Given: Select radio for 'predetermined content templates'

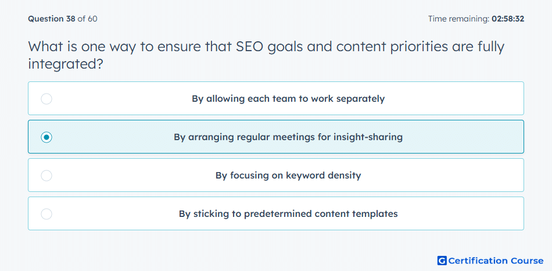Looking at the screenshot, I should (x=46, y=214).
